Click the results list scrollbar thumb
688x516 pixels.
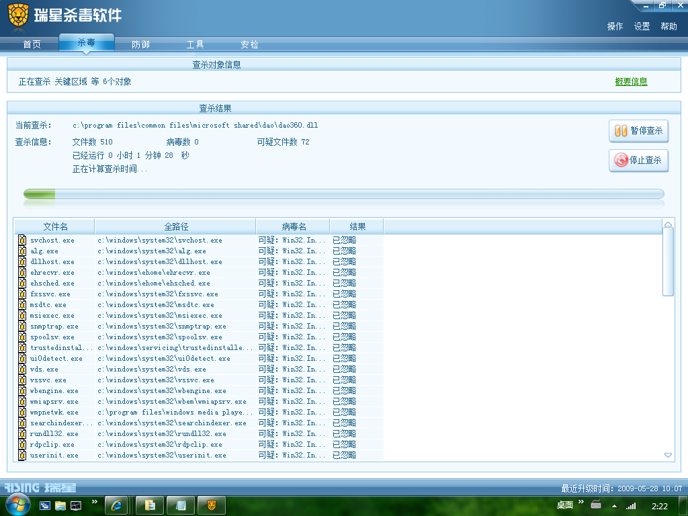668,262
